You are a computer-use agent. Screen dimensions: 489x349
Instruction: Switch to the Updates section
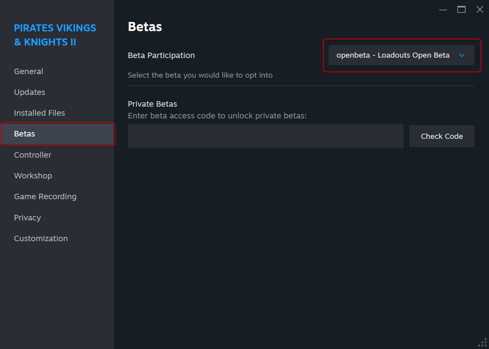(29, 92)
